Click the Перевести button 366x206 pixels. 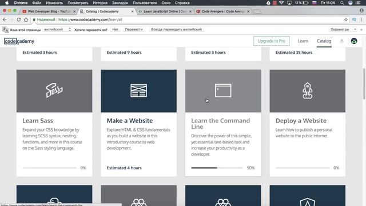pos(134,29)
